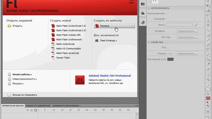Screen dimensions: 212x119
Task: Click into the Класс input field
Action: click(x=179, y=25)
